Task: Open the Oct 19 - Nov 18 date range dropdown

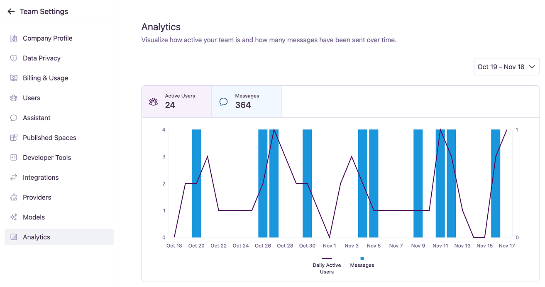Action: point(506,66)
